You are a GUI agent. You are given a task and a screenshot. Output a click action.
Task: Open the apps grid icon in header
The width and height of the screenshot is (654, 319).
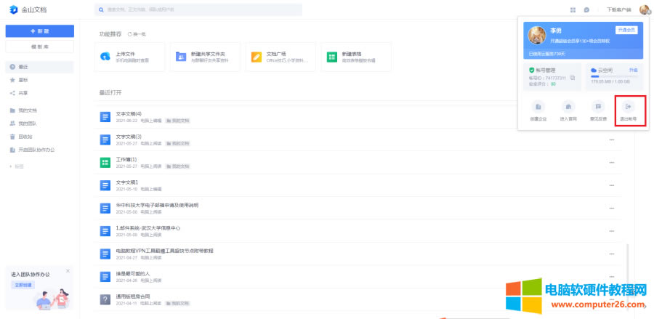click(x=573, y=9)
